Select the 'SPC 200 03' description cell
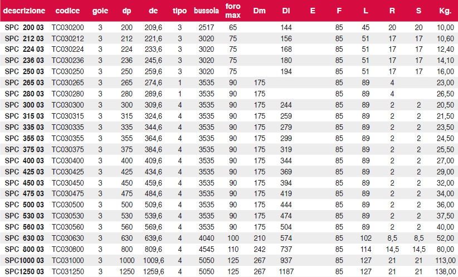The width and height of the screenshot is (458, 277). pyautogui.click(x=25, y=27)
